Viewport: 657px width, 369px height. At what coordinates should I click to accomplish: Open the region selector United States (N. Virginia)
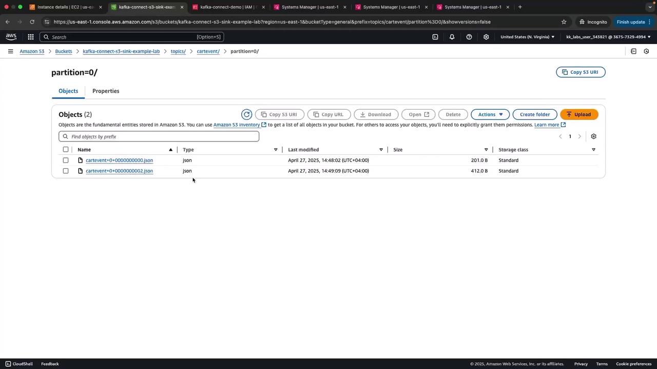[x=528, y=37]
